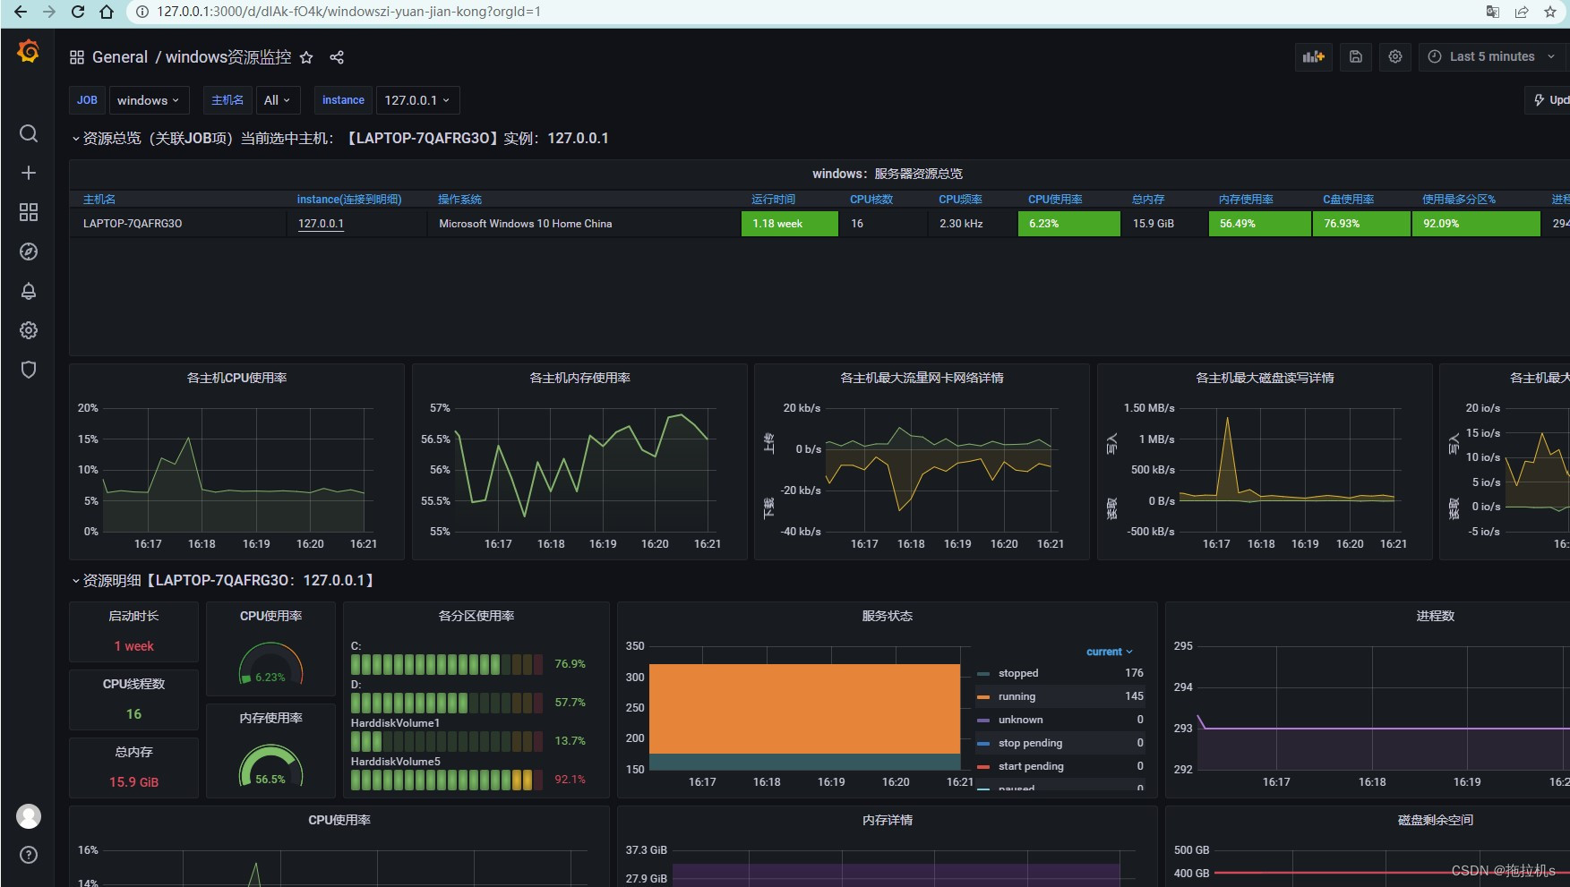Open the instance 127.0.0.1 dropdown
Viewport: 1570px width, 887px height.
(417, 100)
